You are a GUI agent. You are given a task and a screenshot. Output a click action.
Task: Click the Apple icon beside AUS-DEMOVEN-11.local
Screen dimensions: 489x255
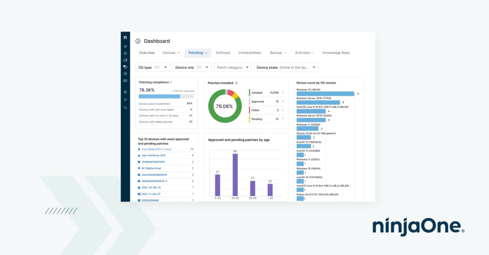139,149
